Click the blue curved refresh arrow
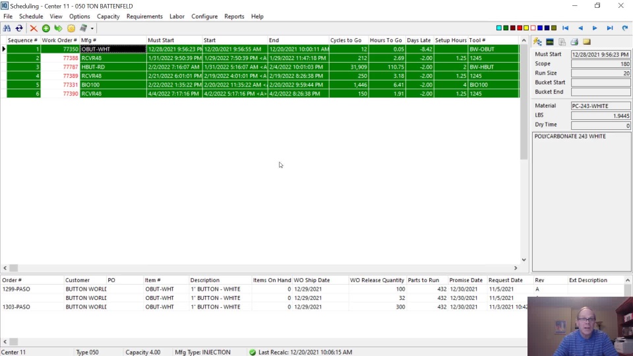633x356 pixels. point(624,28)
